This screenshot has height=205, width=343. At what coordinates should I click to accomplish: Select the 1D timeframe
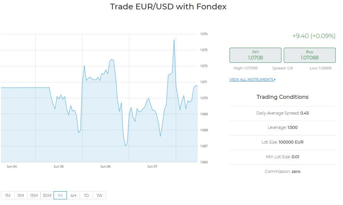coord(86,195)
